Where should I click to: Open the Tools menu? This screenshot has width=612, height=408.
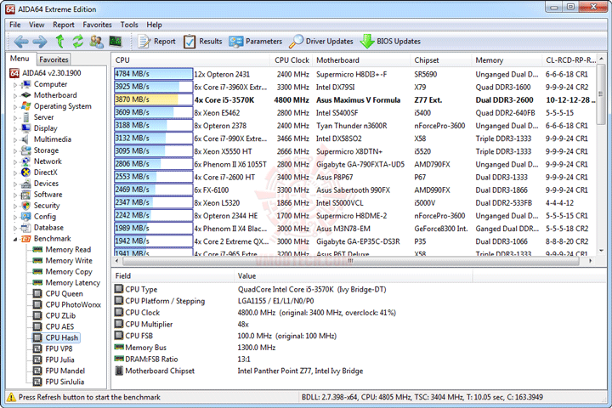tap(129, 25)
